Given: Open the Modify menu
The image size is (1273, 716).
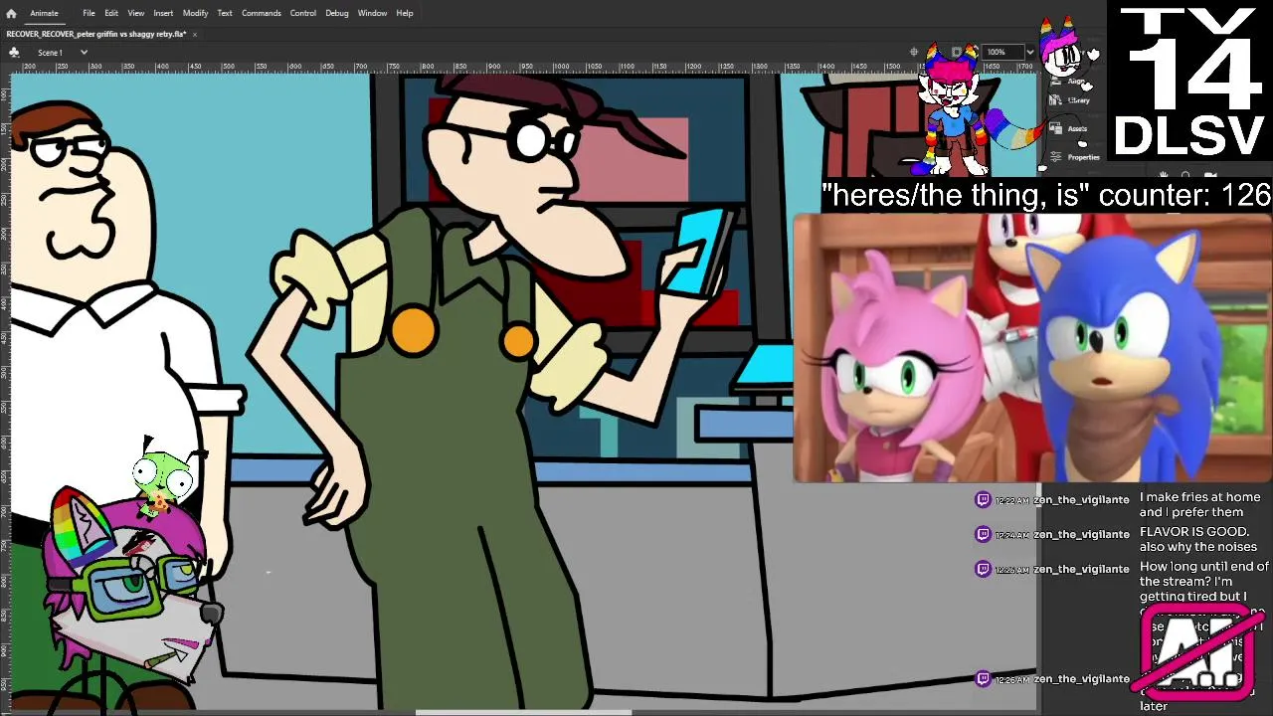Looking at the screenshot, I should [195, 13].
